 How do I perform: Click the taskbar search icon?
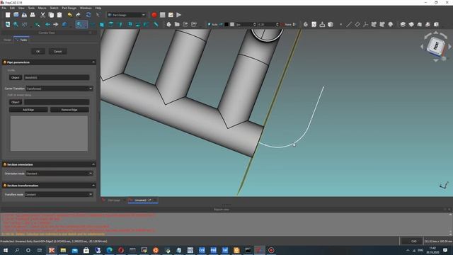(x=17, y=250)
